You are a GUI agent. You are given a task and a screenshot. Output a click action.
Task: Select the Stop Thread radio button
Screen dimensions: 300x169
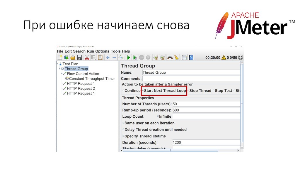[x=188, y=91]
